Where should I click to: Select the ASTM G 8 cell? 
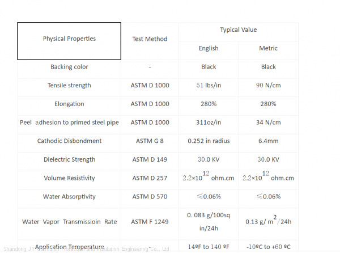(150, 141)
